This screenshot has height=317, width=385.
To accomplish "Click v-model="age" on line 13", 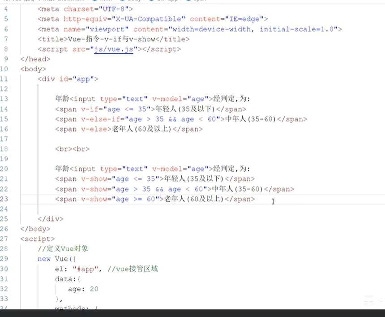I will click(181, 99).
